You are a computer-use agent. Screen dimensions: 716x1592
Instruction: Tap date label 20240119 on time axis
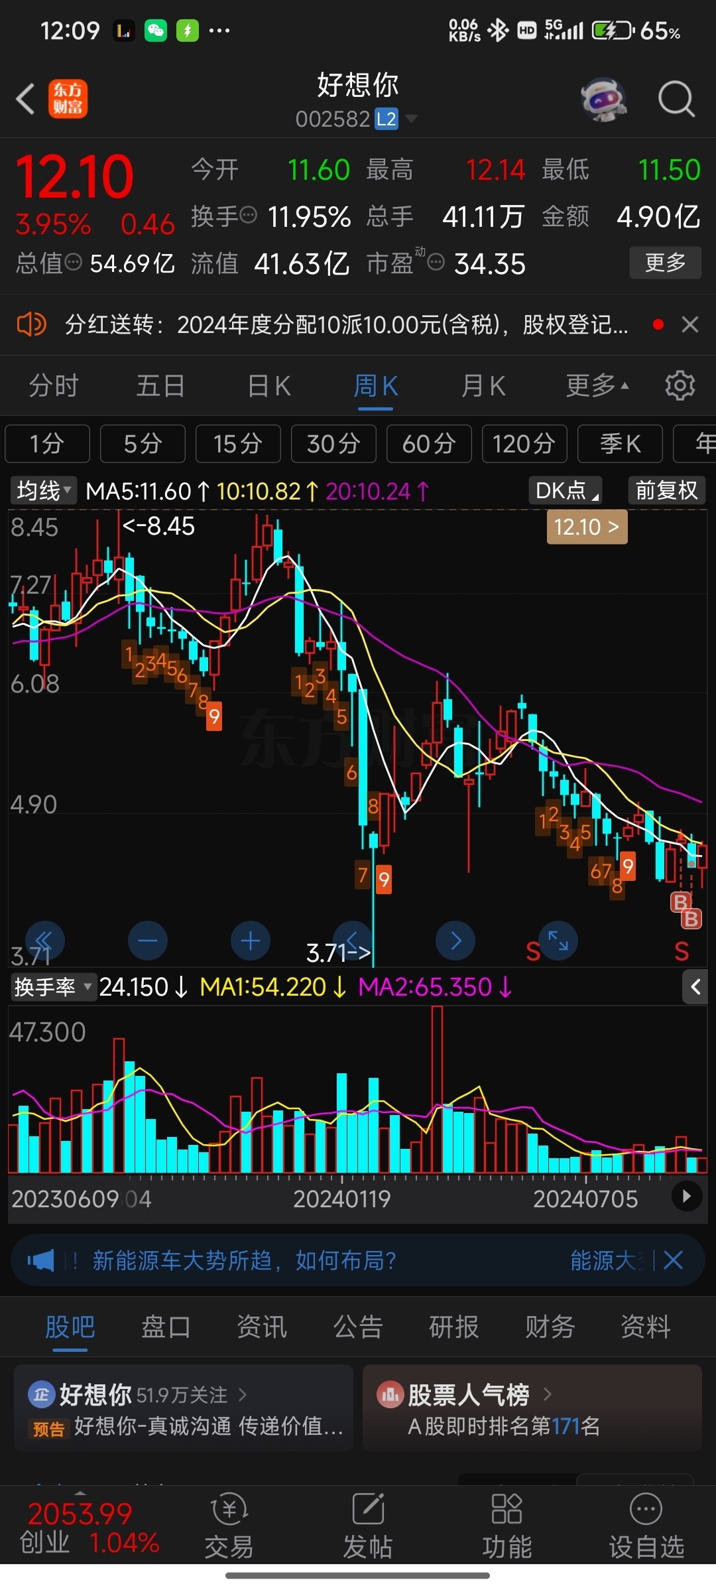(341, 1199)
